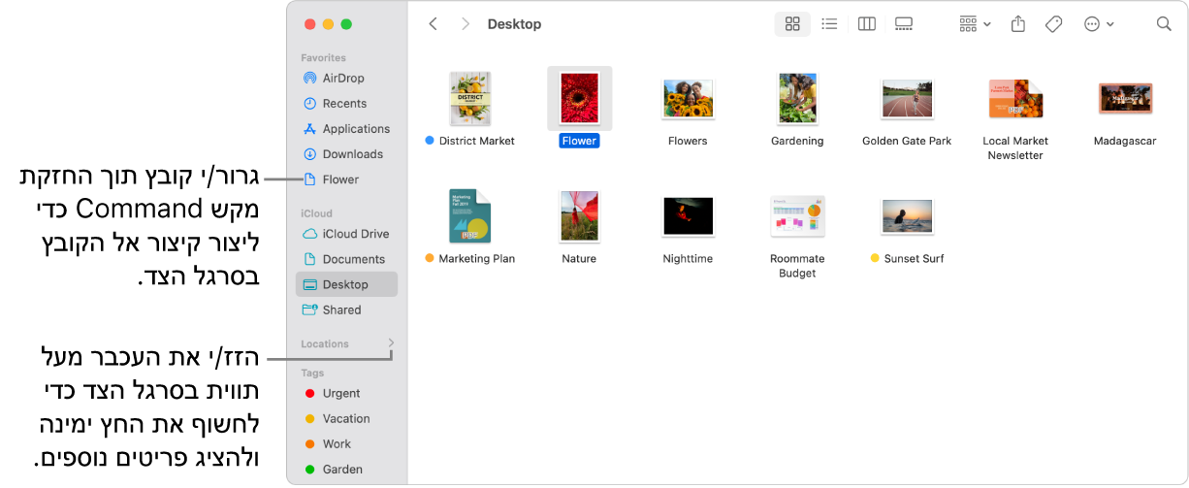Go back with the left chevron
This screenshot has width=1189, height=488.
(x=433, y=24)
